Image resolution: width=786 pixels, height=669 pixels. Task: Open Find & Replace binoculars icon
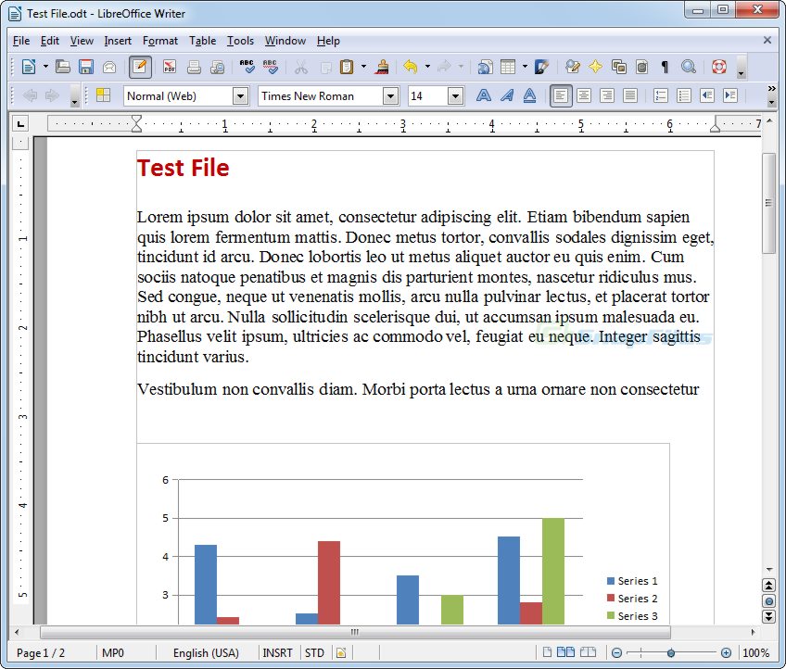pyautogui.click(x=688, y=67)
